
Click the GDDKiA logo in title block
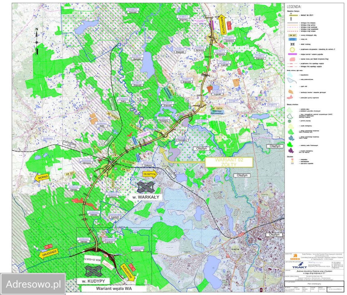pos(295,257)
